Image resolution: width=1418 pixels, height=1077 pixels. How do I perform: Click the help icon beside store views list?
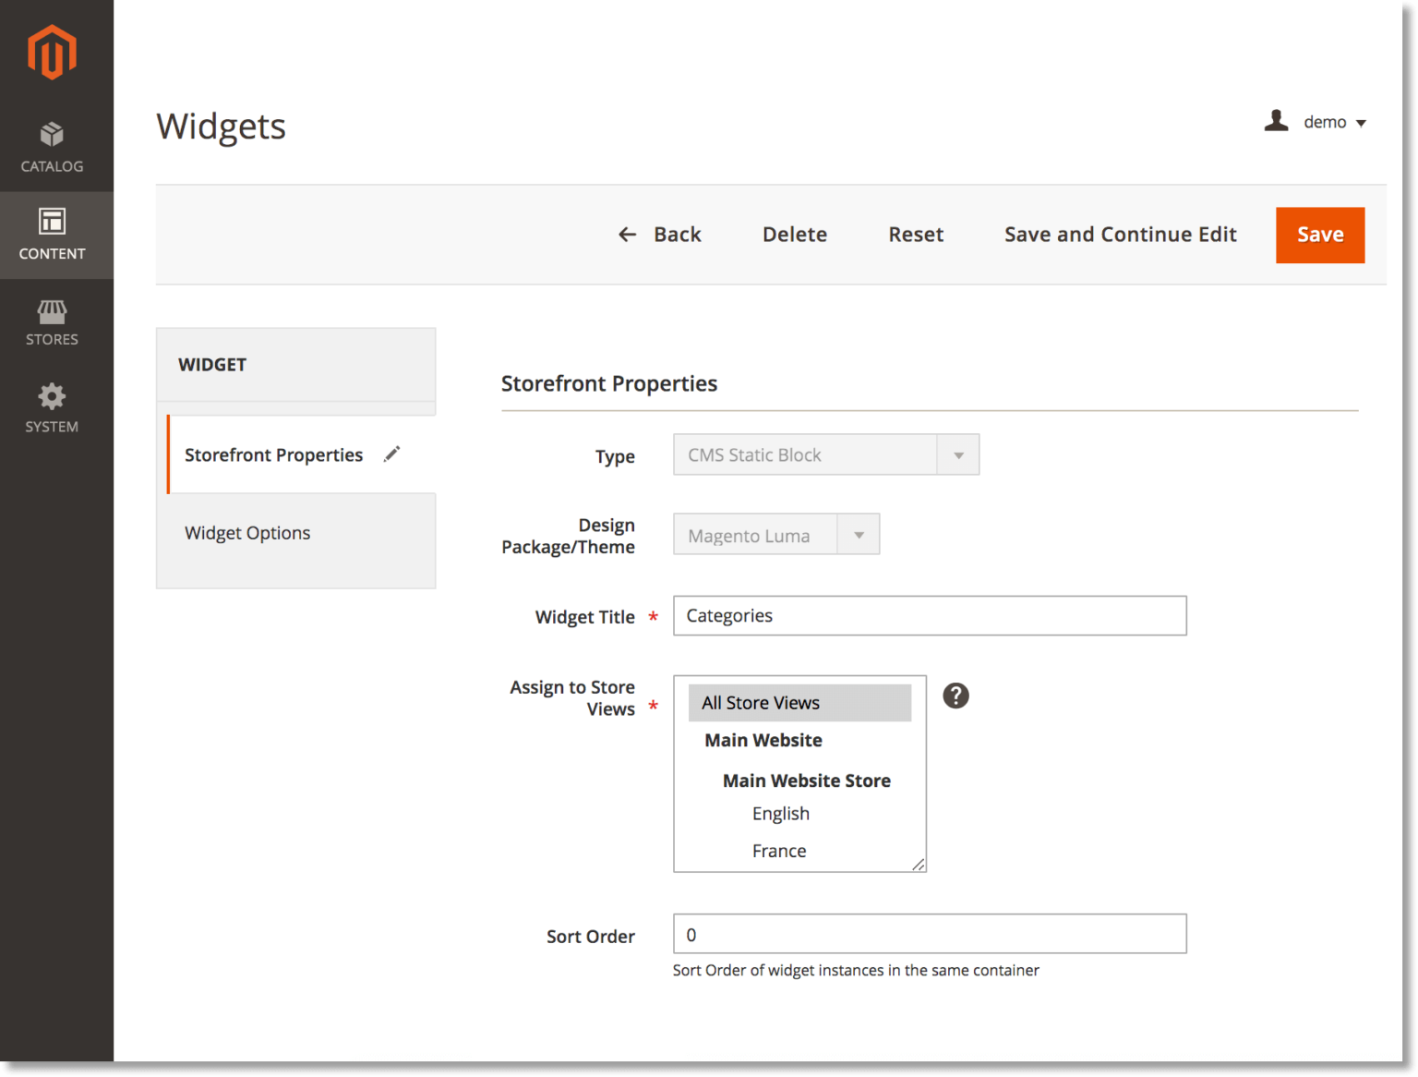(955, 696)
